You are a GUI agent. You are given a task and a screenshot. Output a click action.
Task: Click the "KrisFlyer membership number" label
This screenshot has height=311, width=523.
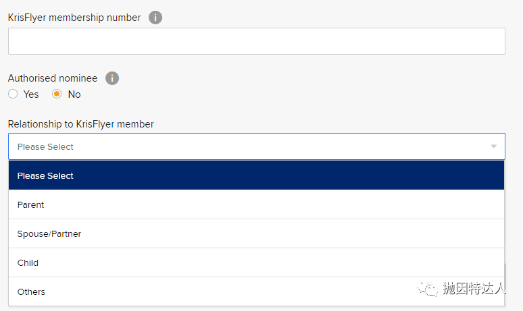point(74,18)
